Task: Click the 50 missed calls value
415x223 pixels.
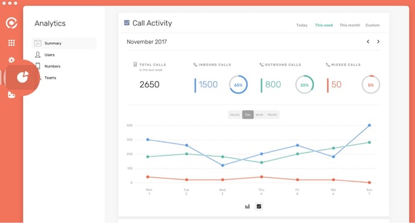Action: pyautogui.click(x=336, y=84)
